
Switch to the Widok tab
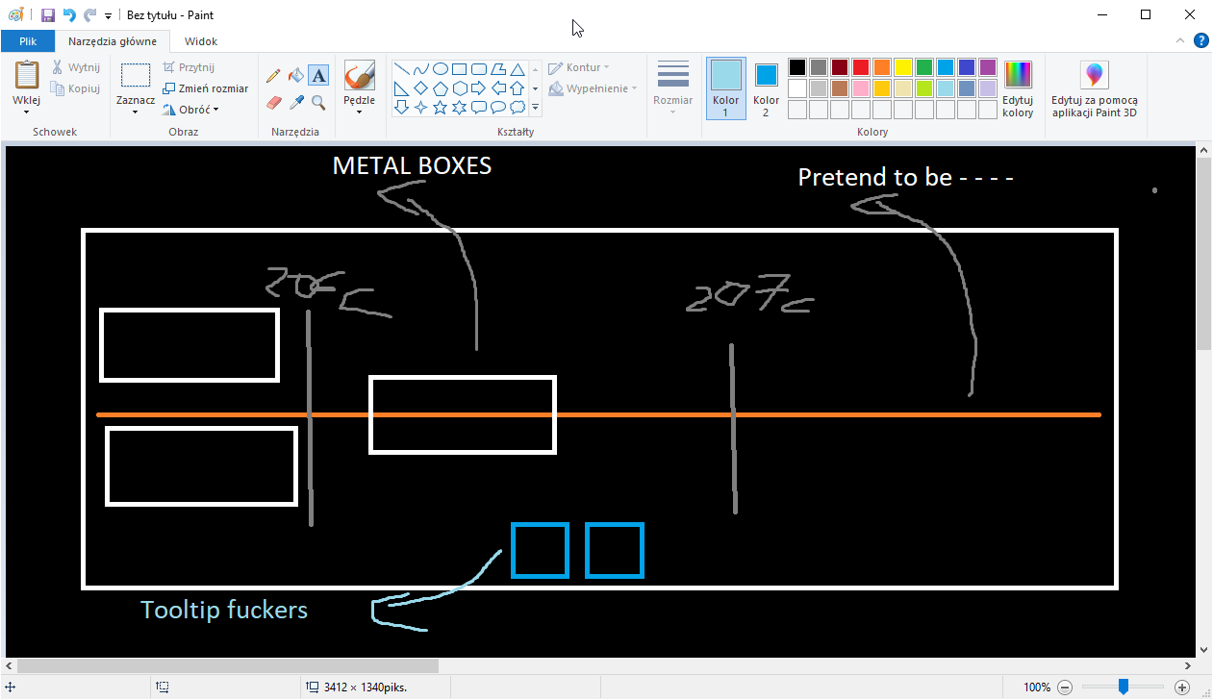pyautogui.click(x=201, y=41)
